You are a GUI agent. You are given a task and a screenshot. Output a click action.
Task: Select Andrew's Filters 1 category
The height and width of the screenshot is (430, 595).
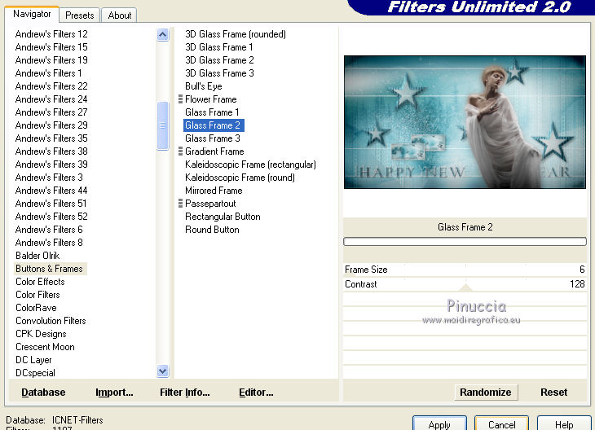(49, 73)
